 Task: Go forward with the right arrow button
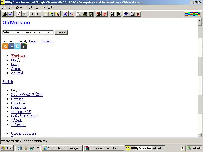click(x=38, y=14)
